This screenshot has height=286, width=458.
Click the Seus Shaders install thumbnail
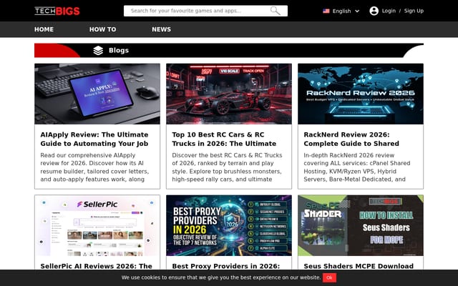pyautogui.click(x=361, y=226)
